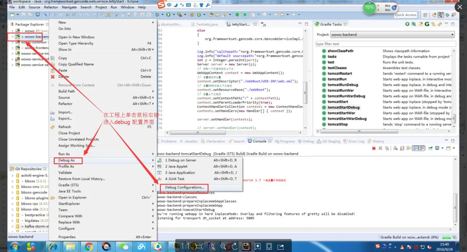Click the New wizard toolbar icon

(x=12, y=15)
